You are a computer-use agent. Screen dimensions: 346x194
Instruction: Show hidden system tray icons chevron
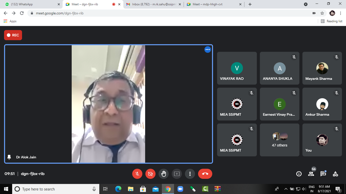[x=286, y=189]
